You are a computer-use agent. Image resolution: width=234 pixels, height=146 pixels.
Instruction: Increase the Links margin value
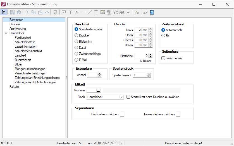(x=151, y=29)
